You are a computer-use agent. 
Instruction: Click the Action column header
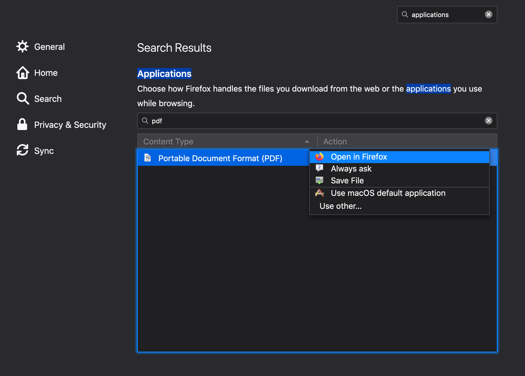point(407,141)
